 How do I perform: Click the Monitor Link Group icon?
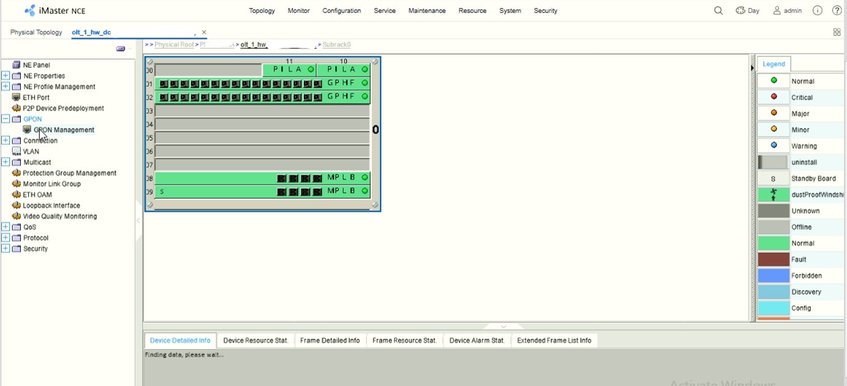pos(17,183)
